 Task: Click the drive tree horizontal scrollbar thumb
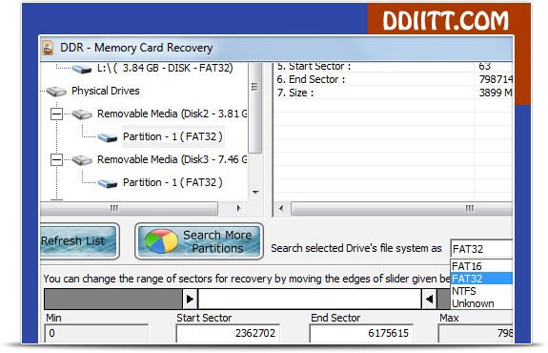[x=130, y=209]
